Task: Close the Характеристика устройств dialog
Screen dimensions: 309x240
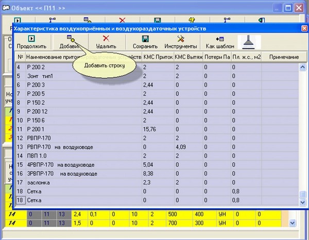Action: [x=304, y=28]
